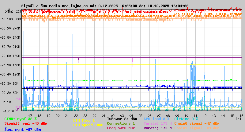This screenshot has height=132, width=245.
Task: Click the "03" hour tick label
Action: pyautogui.click(x=122, y=116)
